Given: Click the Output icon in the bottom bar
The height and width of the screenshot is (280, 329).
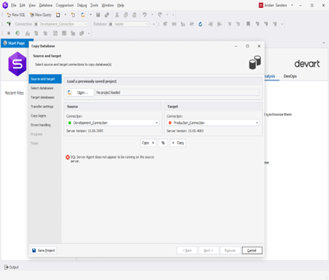Looking at the screenshot, I should (7, 268).
